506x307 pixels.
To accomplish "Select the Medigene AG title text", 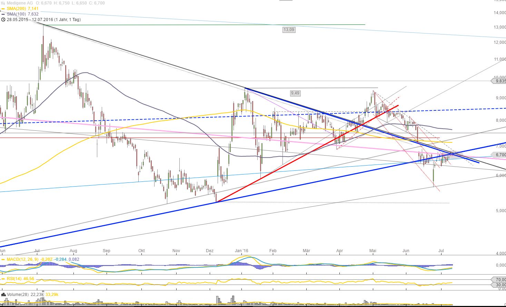I will coord(20,3).
